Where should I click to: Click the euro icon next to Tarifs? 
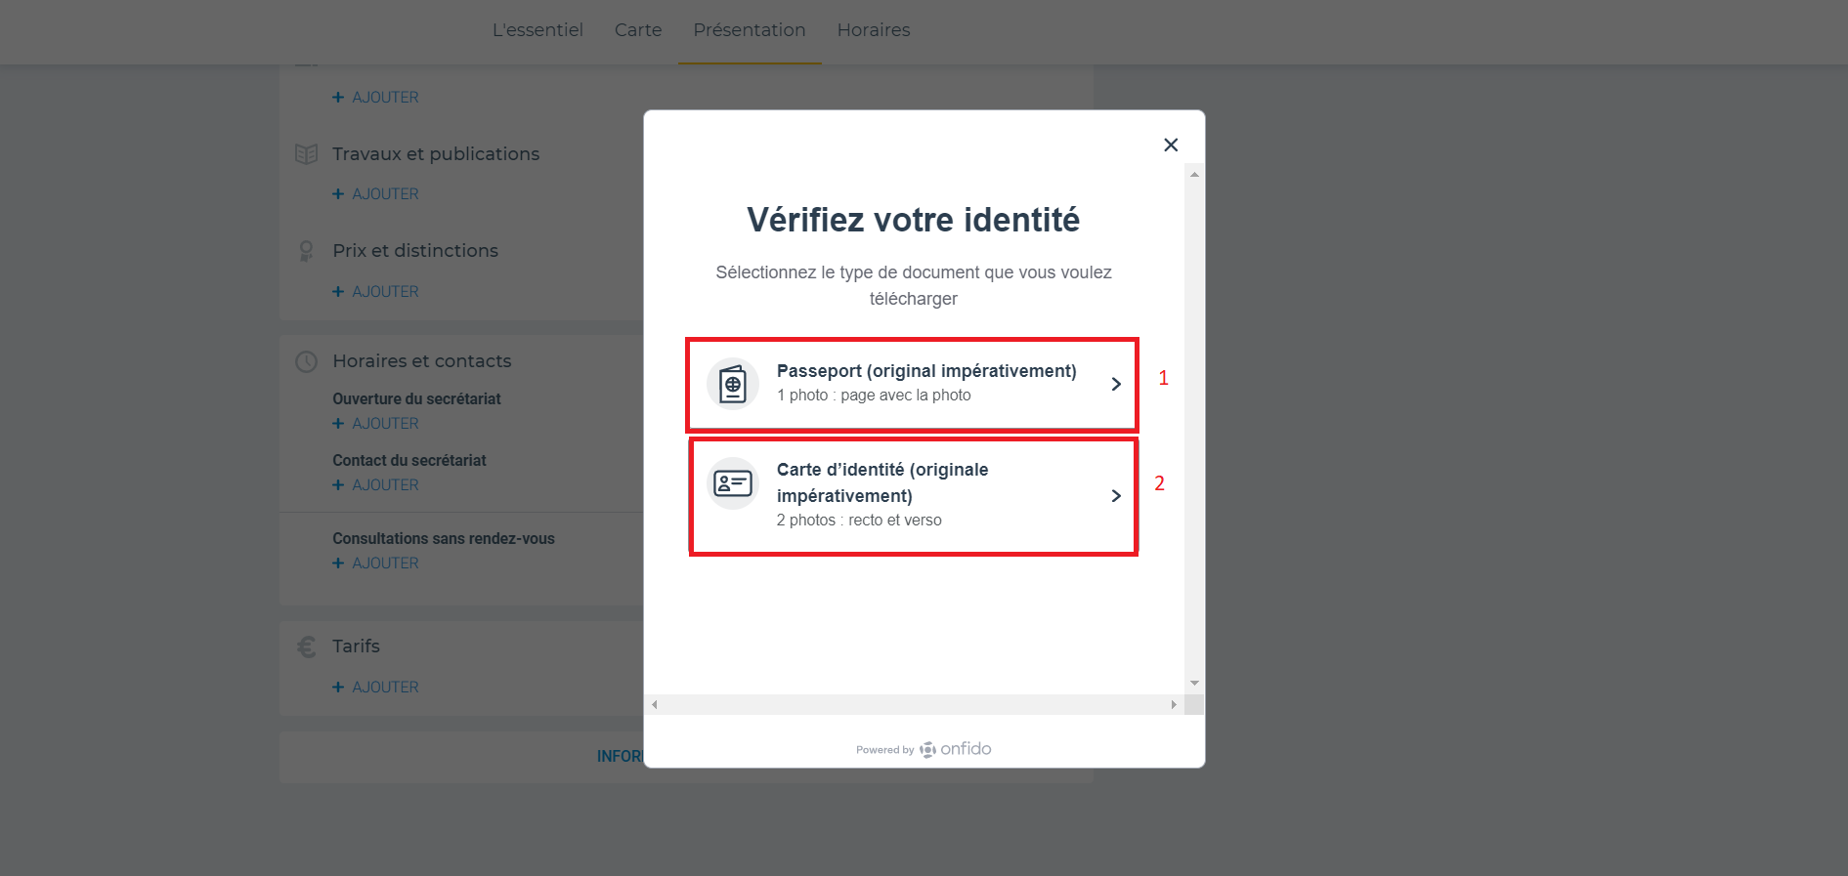click(307, 647)
